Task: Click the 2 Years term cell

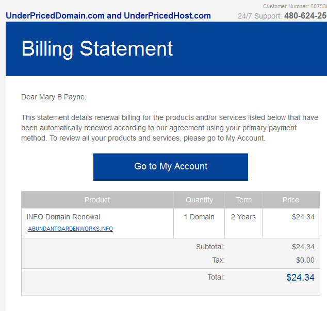Action: (x=243, y=217)
